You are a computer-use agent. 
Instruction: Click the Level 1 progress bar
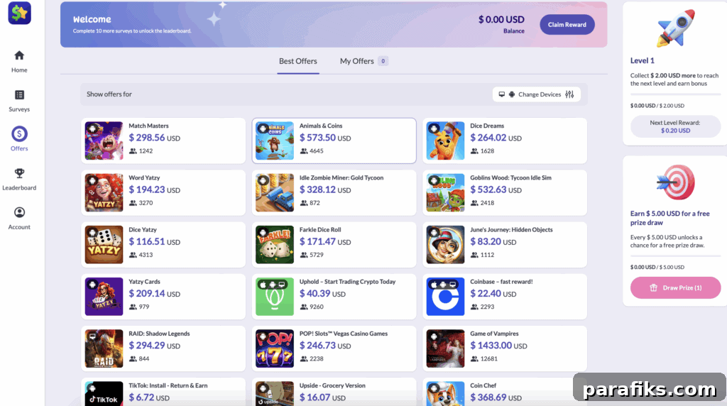675,94
